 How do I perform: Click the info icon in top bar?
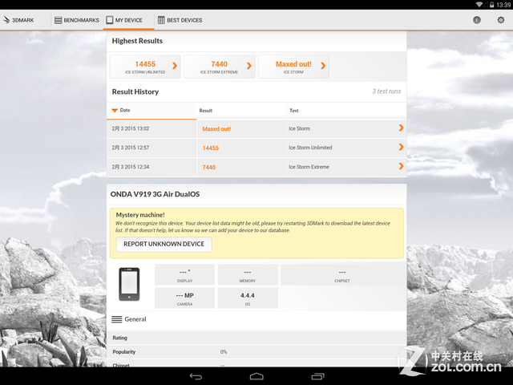(477, 20)
